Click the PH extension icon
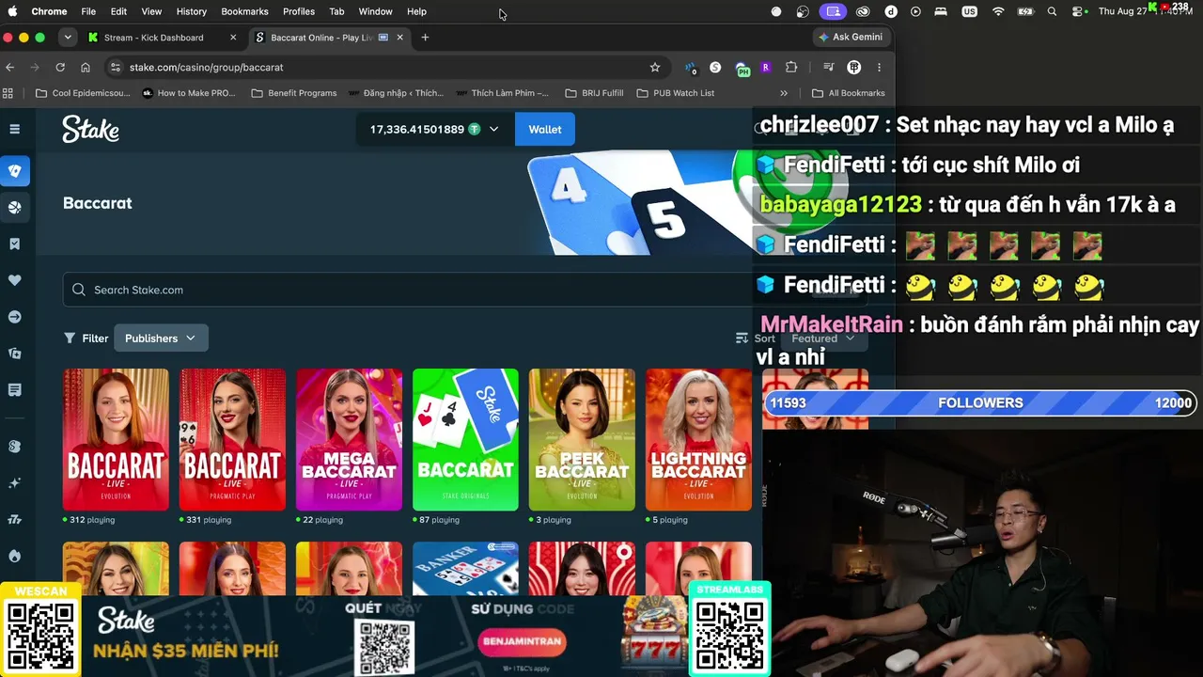Image resolution: width=1203 pixels, height=677 pixels. 742,69
